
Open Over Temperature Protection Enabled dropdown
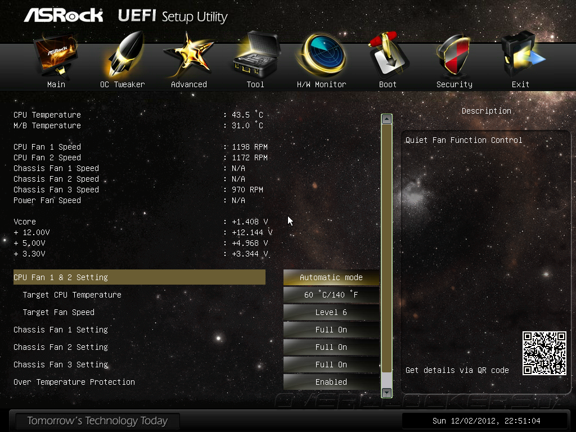(331, 382)
